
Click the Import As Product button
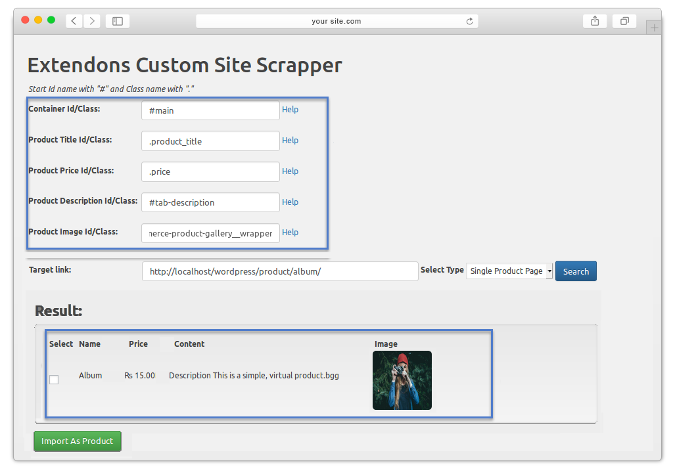tap(78, 441)
